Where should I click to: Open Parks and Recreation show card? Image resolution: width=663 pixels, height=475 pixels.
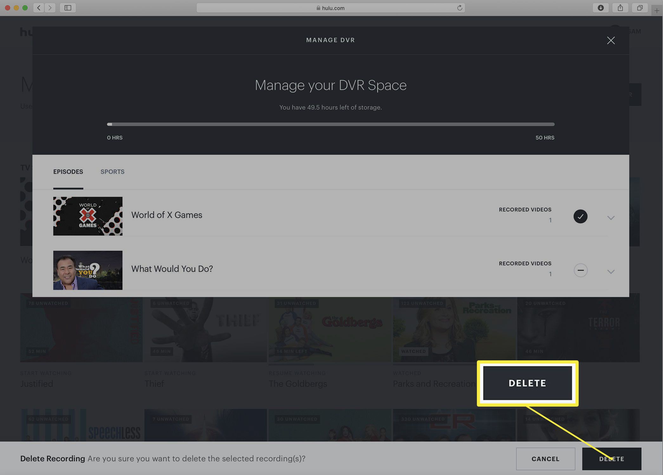(454, 329)
